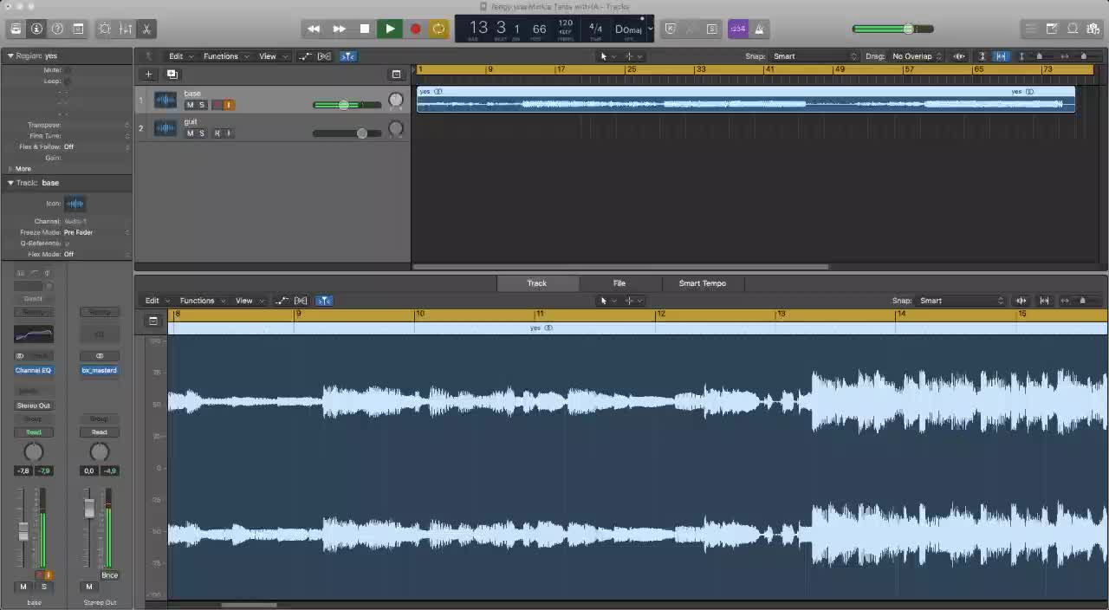Open Flex & Follow Off dropdown
Screen dimensions: 1109x610
(96, 146)
